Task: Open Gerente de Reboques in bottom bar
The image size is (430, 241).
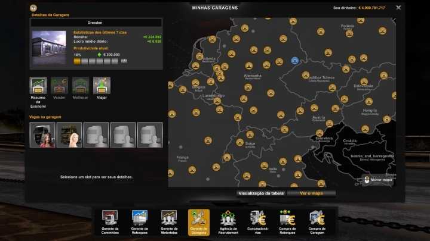Action: pyautogui.click(x=140, y=222)
